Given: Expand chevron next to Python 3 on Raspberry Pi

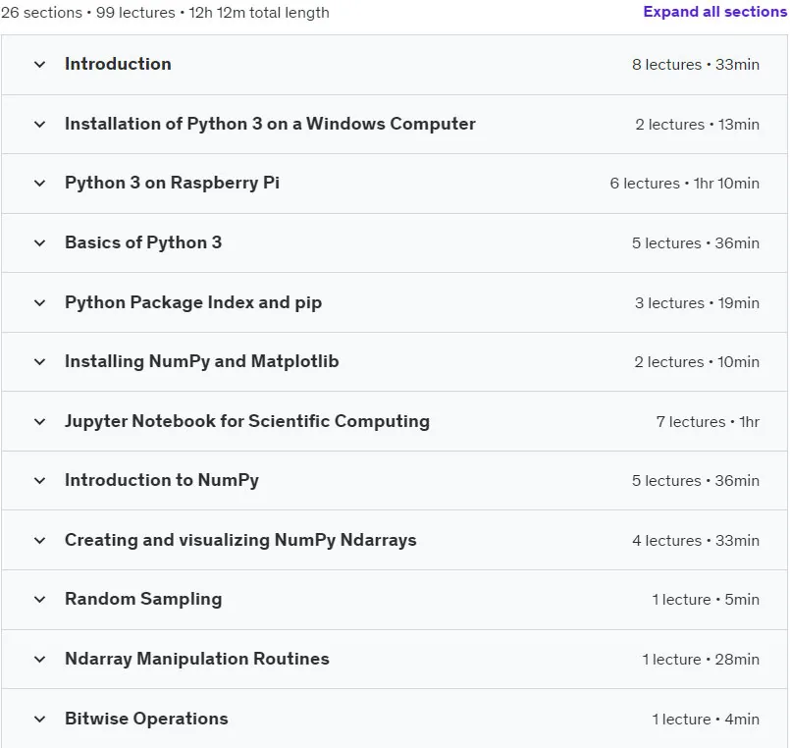Looking at the screenshot, I should tap(40, 183).
